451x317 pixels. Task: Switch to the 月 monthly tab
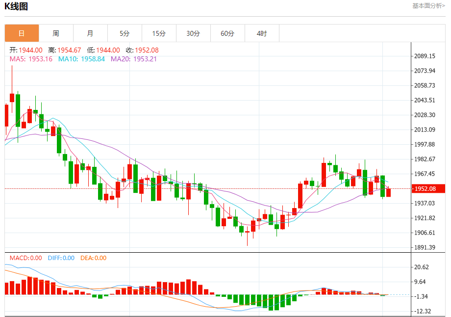tap(90, 33)
